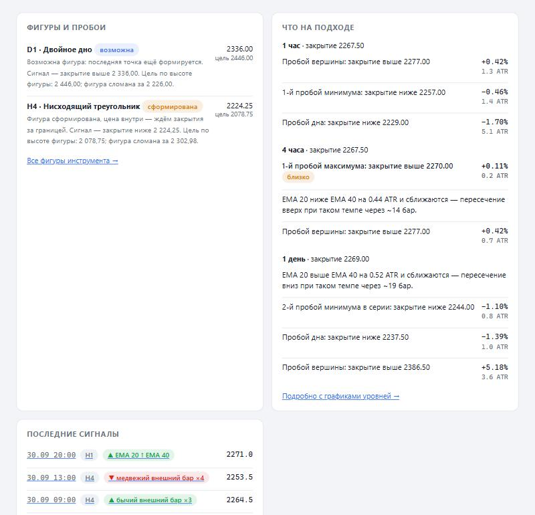Click the +0.11% value
This screenshot has height=515, width=535.
click(494, 167)
